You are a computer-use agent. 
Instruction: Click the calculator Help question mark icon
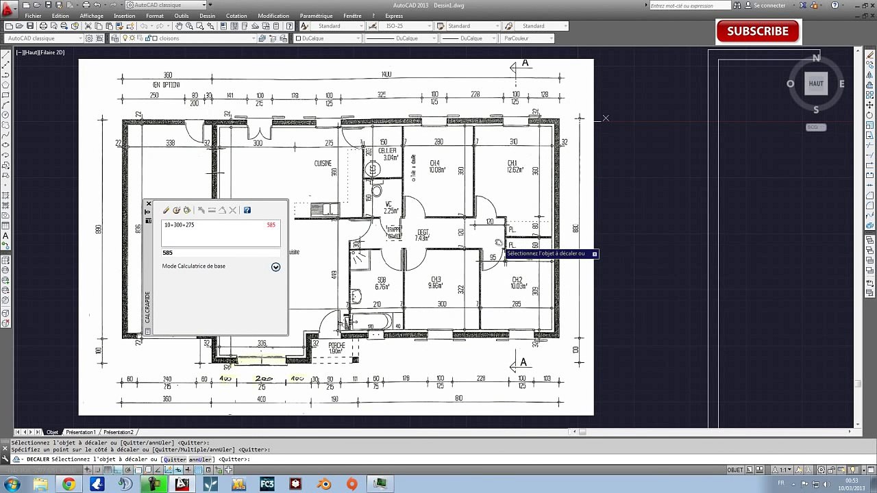(x=247, y=210)
